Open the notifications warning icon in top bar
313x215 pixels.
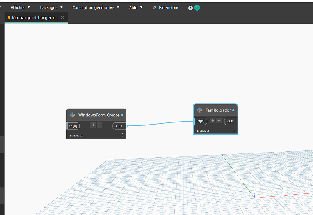coord(190,7)
